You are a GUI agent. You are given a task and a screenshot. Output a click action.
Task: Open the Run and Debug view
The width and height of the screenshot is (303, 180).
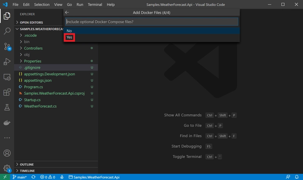point(7,62)
